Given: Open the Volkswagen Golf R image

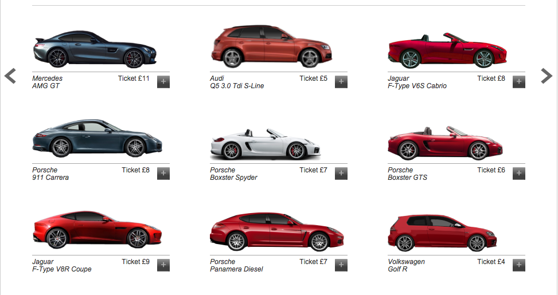Looking at the screenshot, I should (442, 233).
